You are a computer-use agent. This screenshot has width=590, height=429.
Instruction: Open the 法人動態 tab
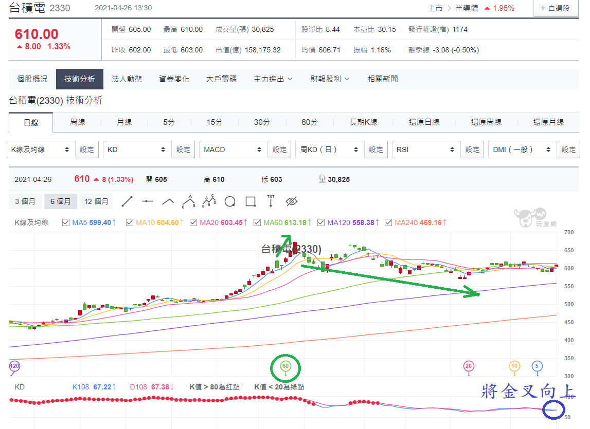(x=127, y=79)
